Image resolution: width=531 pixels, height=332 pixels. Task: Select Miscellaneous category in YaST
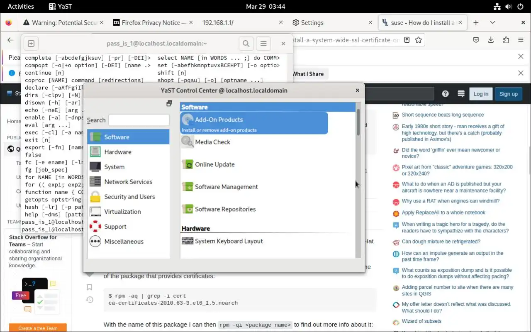(128, 242)
